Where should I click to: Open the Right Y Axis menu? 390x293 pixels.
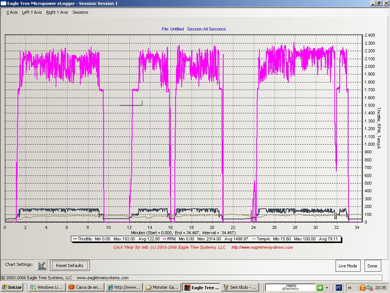pos(57,12)
